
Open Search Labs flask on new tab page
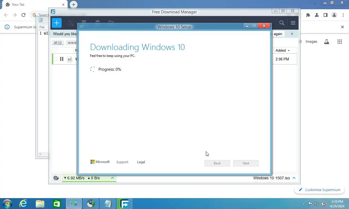click(327, 42)
